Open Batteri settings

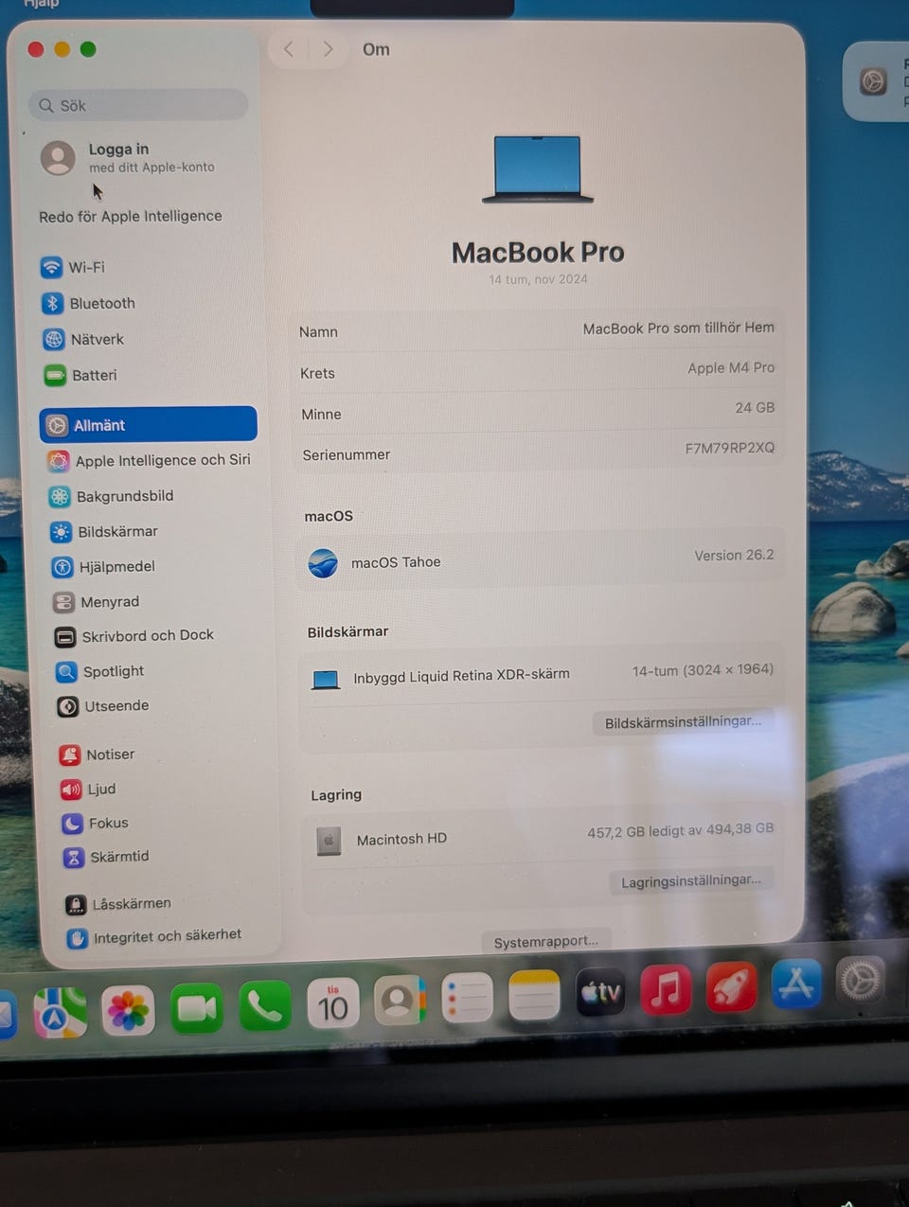pos(81,375)
